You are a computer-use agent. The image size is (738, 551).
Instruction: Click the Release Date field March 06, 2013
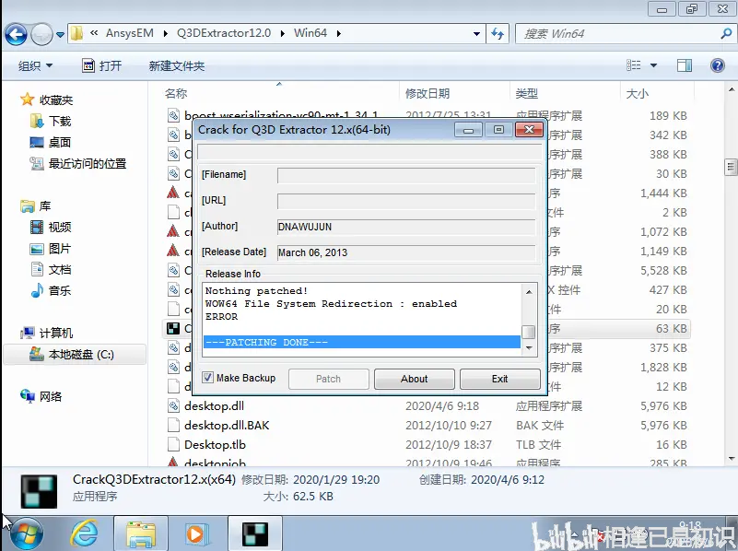406,252
